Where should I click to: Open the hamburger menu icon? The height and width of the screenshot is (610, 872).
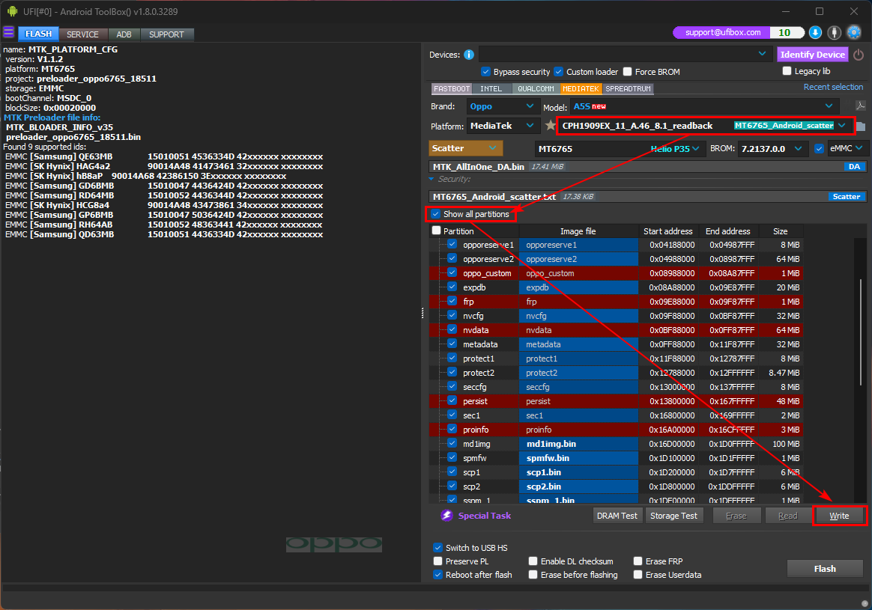point(8,33)
